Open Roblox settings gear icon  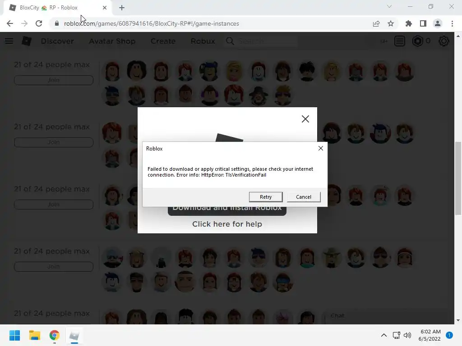(x=444, y=41)
